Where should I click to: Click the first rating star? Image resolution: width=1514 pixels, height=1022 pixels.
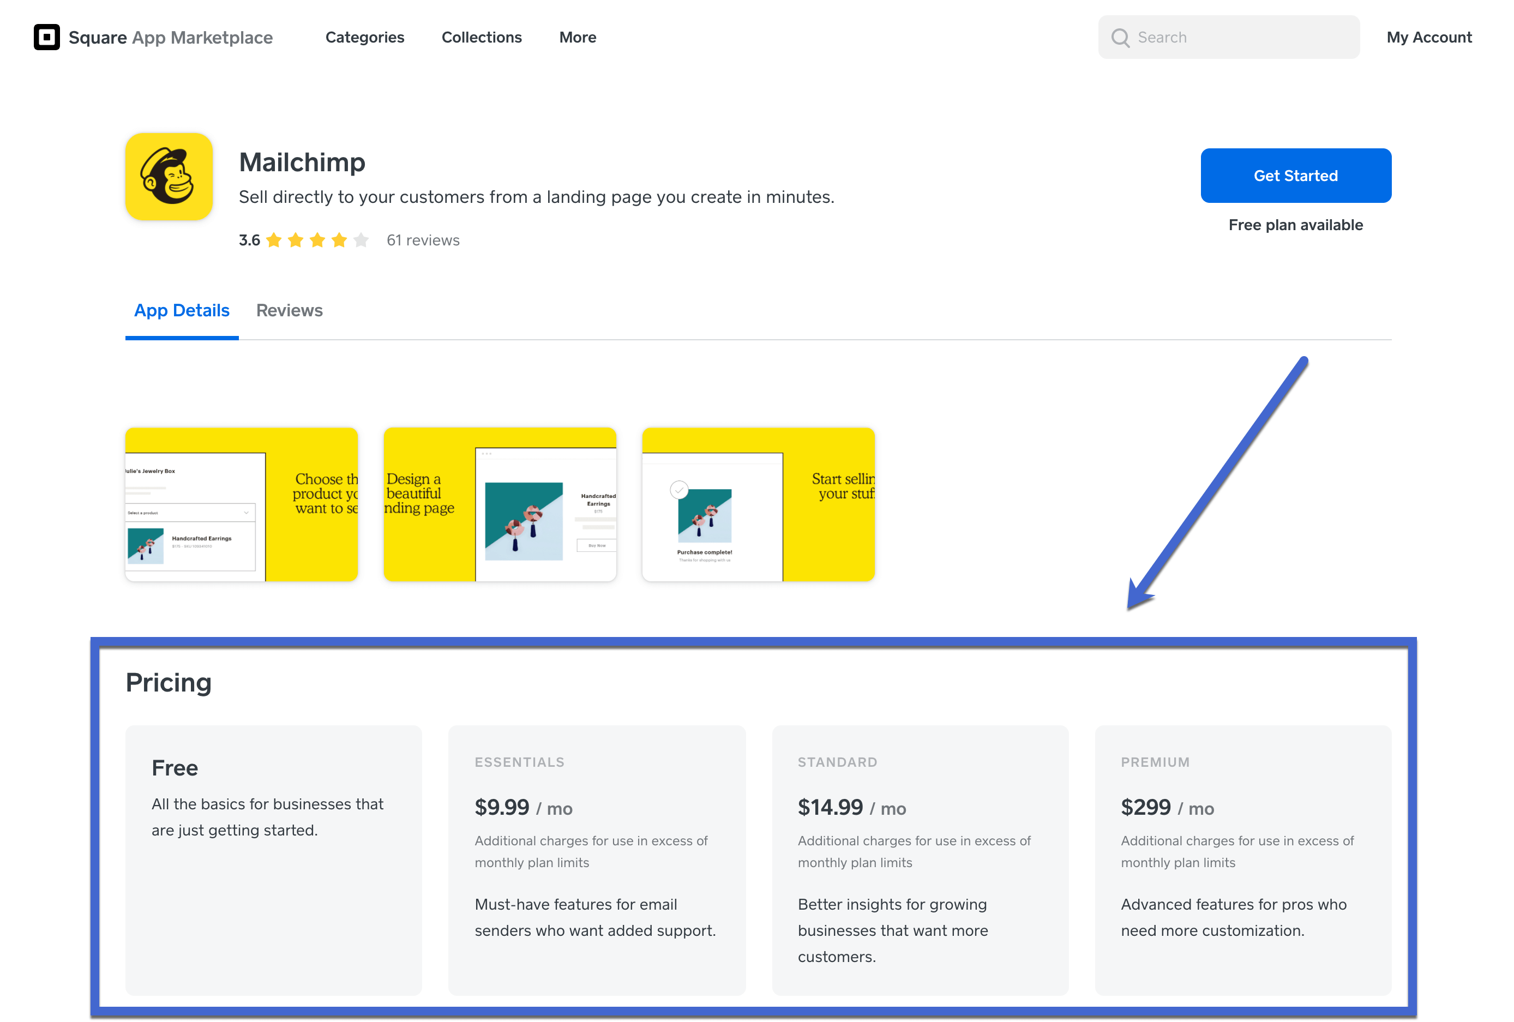coord(274,241)
